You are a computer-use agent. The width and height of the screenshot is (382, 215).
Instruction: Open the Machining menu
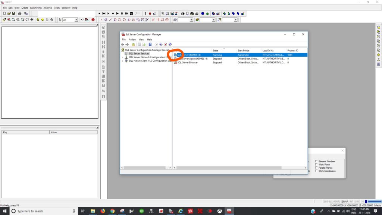(x=36, y=7)
